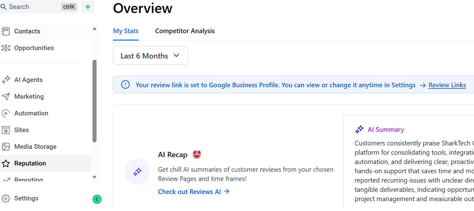The width and height of the screenshot is (474, 211).
Task: Click the Media Storage image icon
Action: pyautogui.click(x=6, y=147)
